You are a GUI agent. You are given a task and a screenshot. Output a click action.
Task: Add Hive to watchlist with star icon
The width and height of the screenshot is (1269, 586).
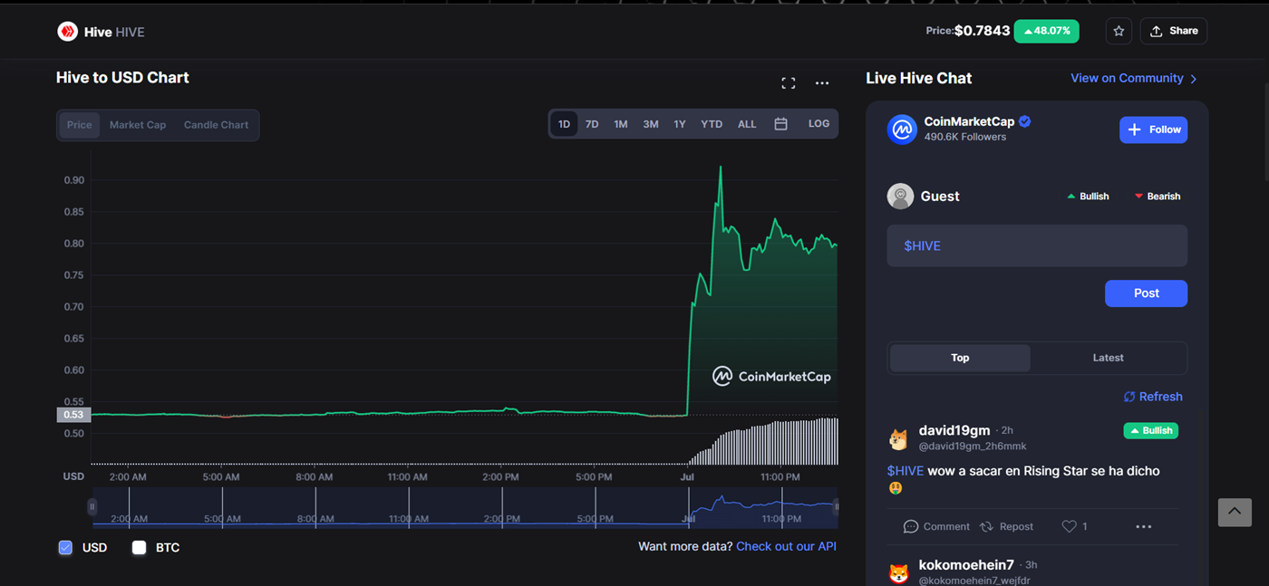click(1119, 31)
